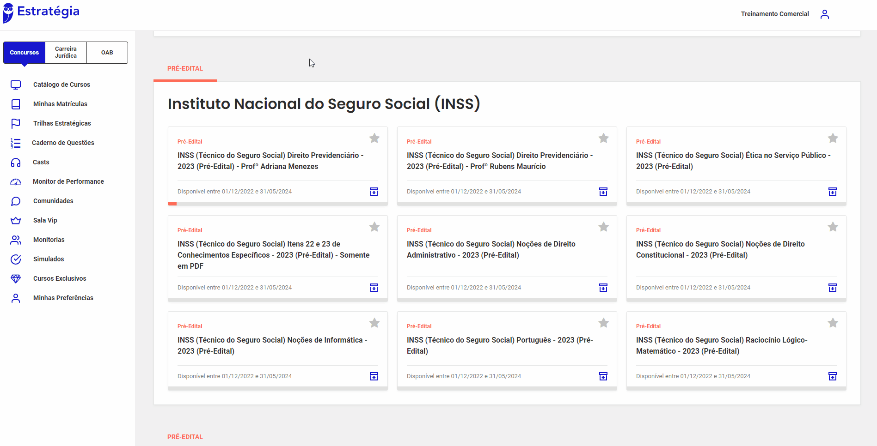This screenshot has width=877, height=446.
Task: Open Direito Previdenciário Prof° Rubens Maurício course
Action: (x=500, y=161)
